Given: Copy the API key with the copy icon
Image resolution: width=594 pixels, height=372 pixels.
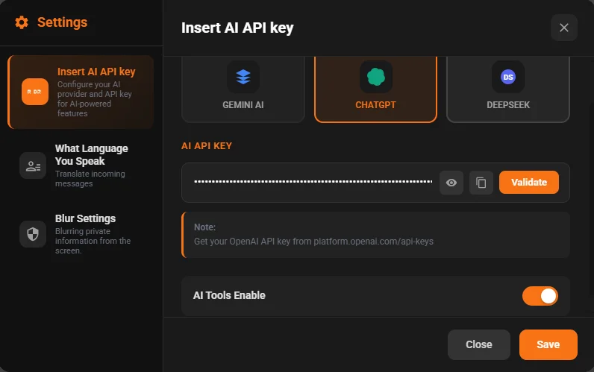Looking at the screenshot, I should tap(481, 183).
